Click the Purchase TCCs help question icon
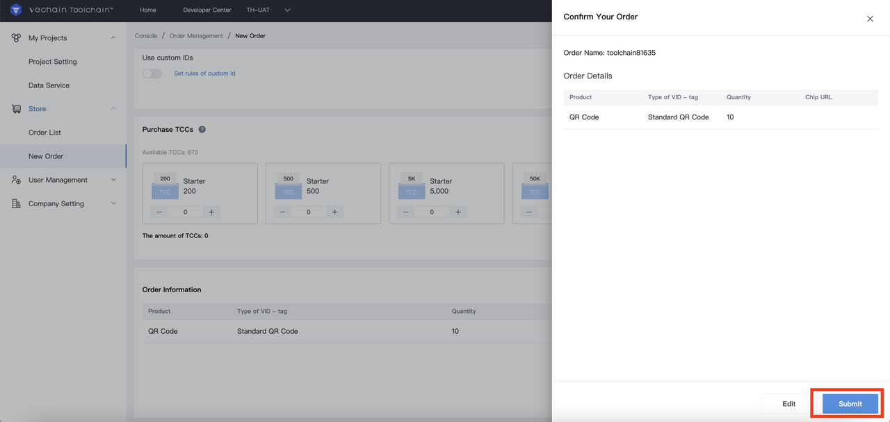 pos(202,130)
